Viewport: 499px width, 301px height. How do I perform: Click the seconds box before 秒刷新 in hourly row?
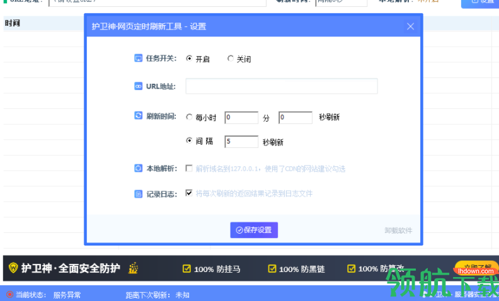pyautogui.click(x=295, y=117)
